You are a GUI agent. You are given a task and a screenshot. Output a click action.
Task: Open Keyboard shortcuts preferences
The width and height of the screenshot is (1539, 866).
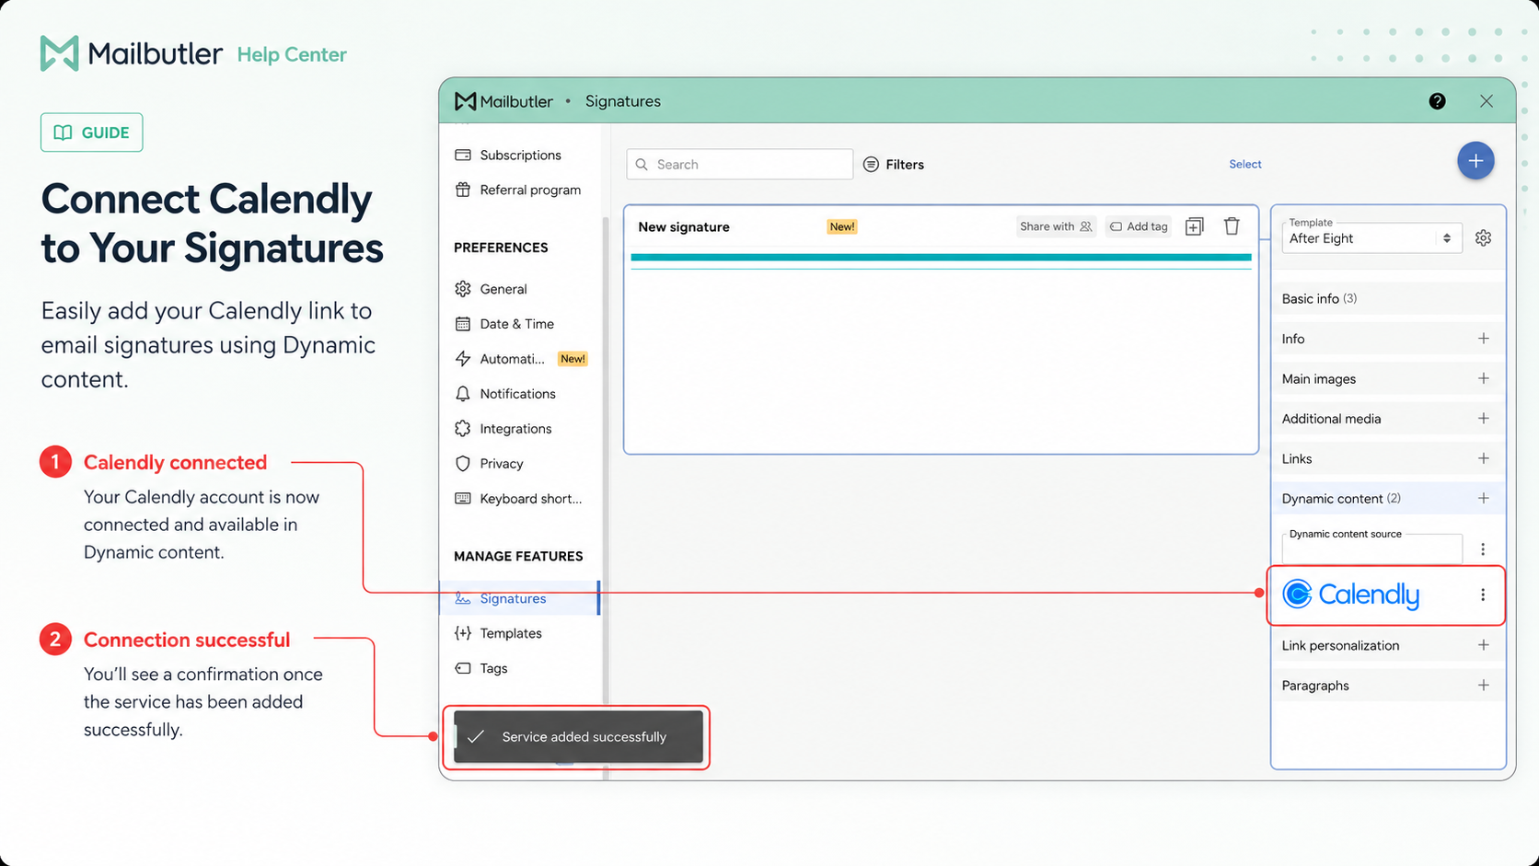519,499
